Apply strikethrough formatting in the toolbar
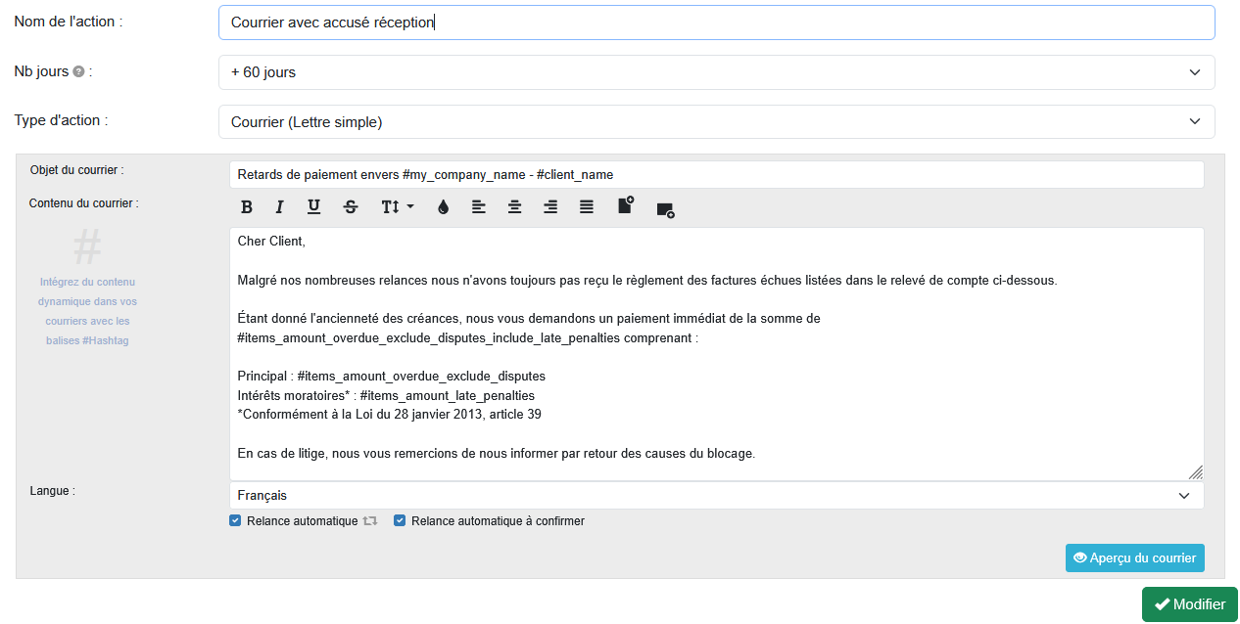1240x624 pixels. (350, 206)
